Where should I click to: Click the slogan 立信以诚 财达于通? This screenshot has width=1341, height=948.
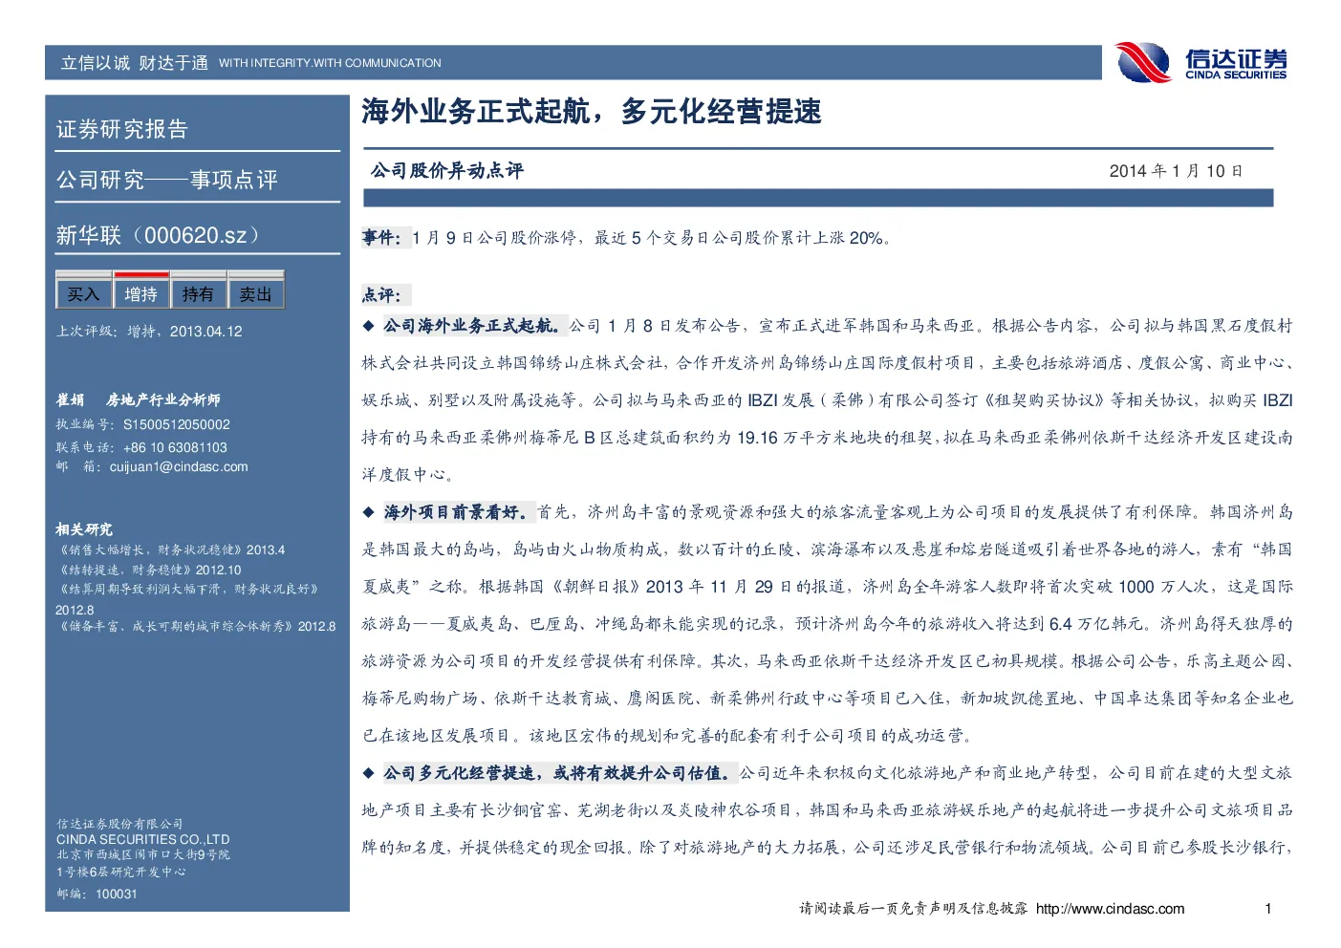[135, 63]
